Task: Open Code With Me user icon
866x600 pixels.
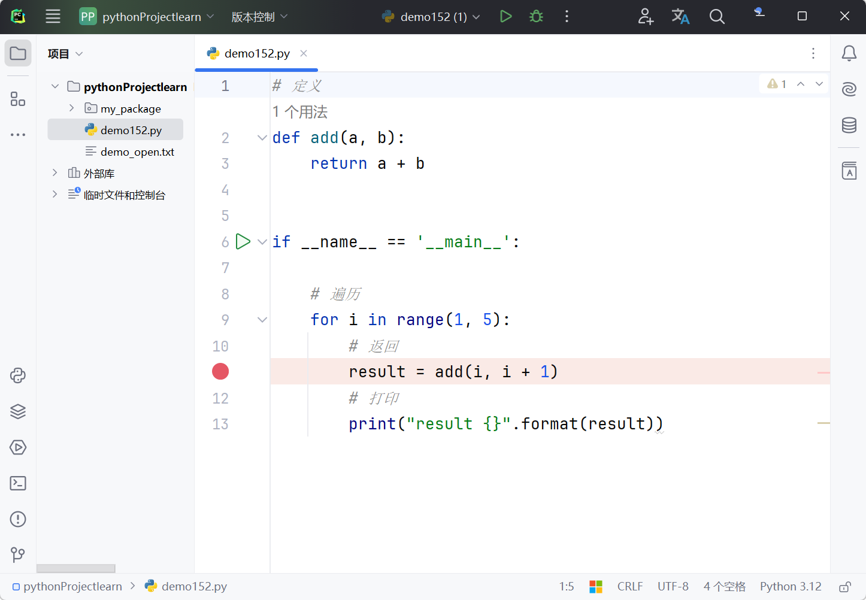Action: pos(646,17)
